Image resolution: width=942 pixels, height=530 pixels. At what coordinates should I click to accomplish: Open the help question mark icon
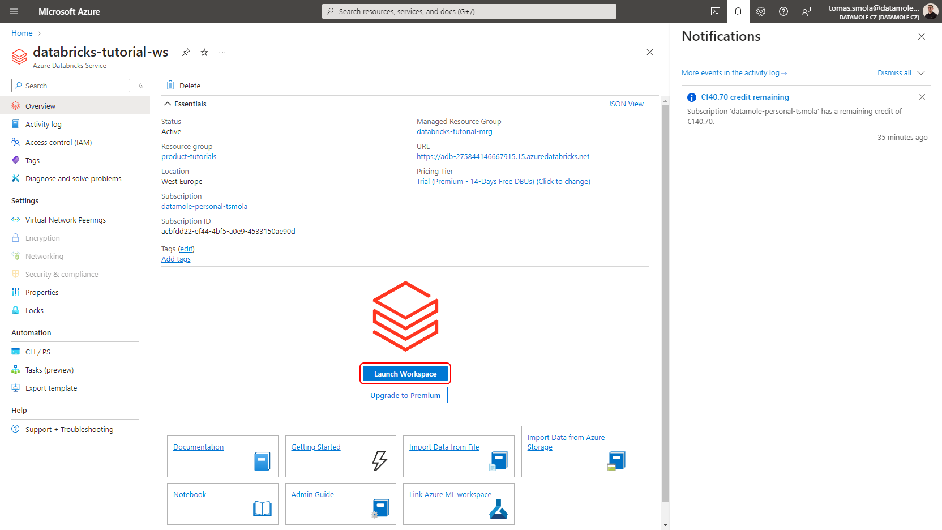(783, 11)
